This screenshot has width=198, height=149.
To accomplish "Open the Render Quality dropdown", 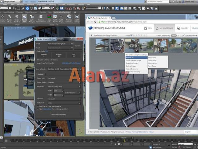I will coord(64,83).
